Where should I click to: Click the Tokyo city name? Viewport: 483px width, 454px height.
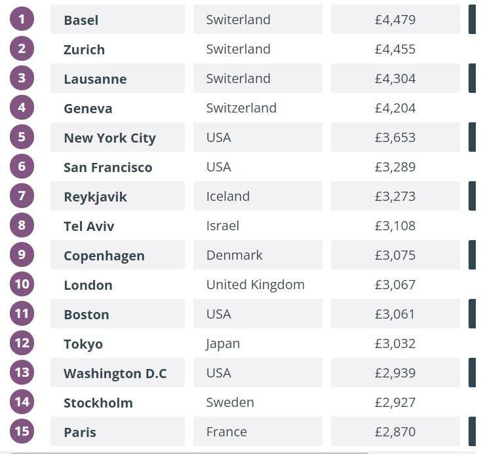point(83,344)
